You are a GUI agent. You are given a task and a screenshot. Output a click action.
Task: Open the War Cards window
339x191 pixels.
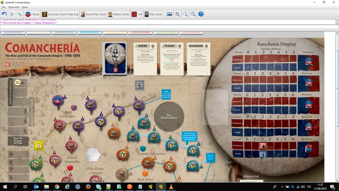(153, 14)
